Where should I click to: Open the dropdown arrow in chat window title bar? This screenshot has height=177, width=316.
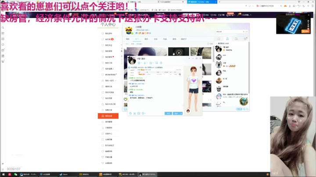click(189, 58)
